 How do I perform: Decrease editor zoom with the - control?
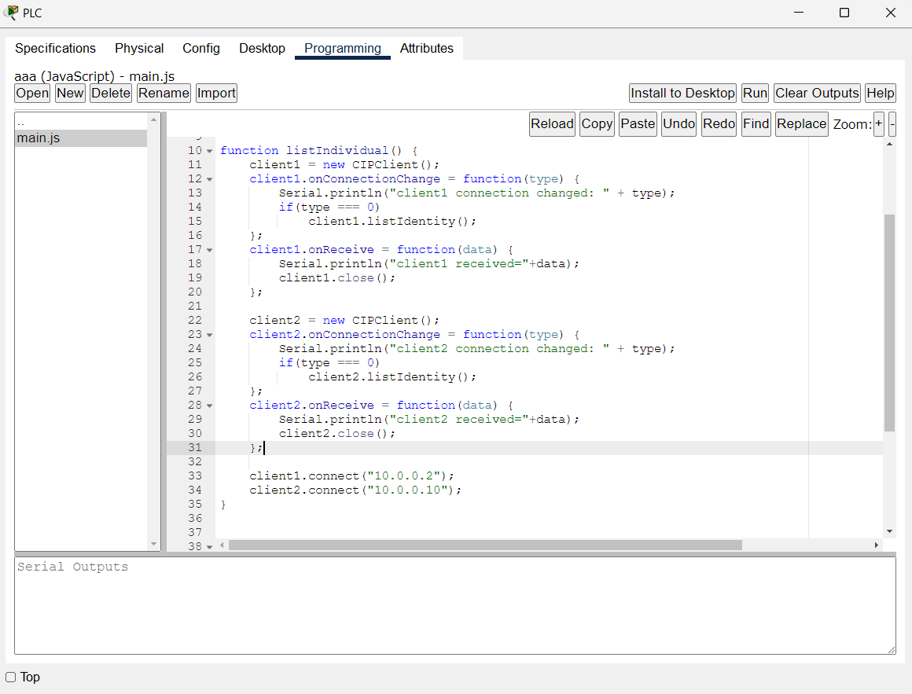tap(892, 123)
